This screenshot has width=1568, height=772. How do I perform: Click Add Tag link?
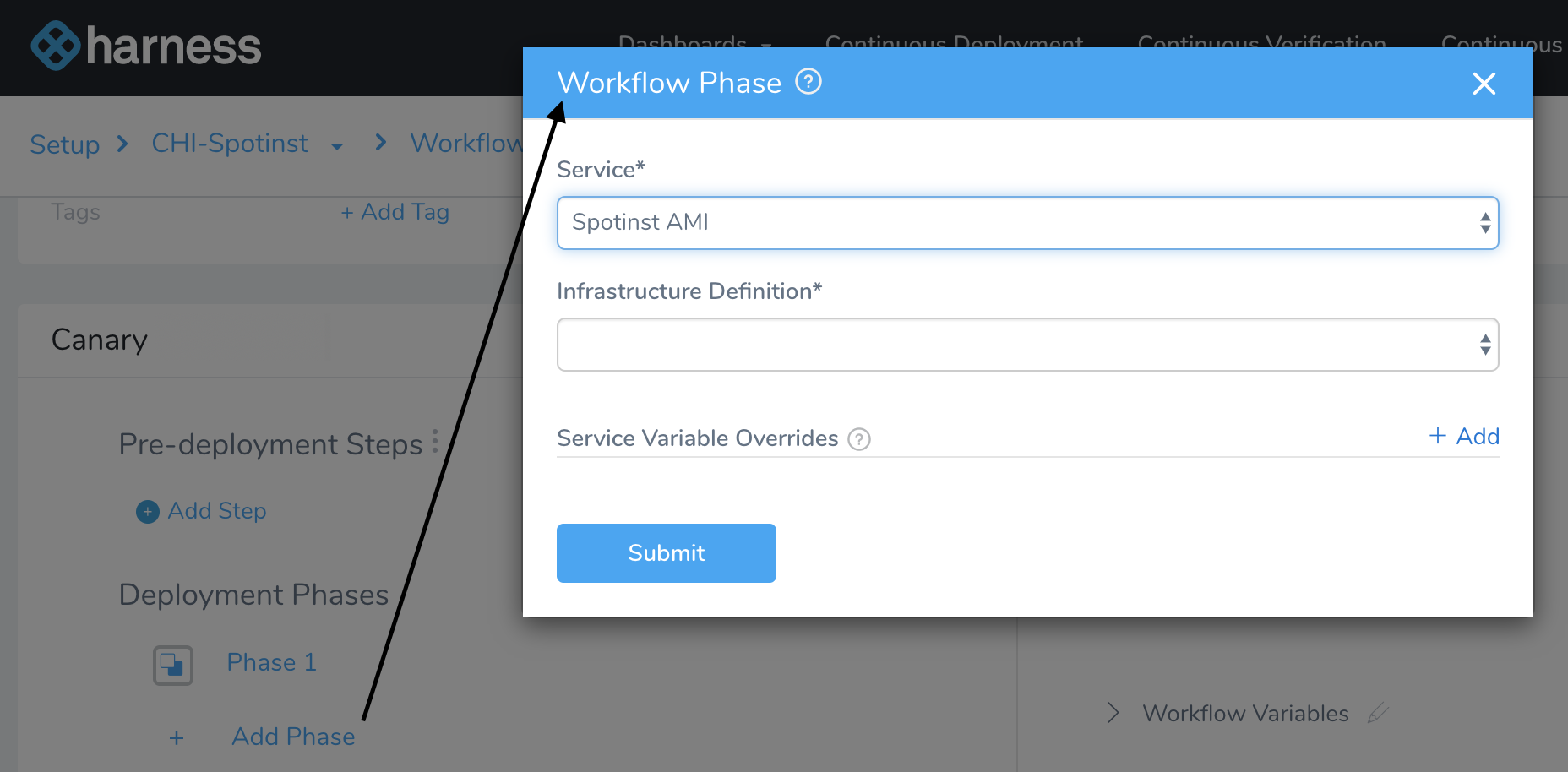click(x=395, y=212)
